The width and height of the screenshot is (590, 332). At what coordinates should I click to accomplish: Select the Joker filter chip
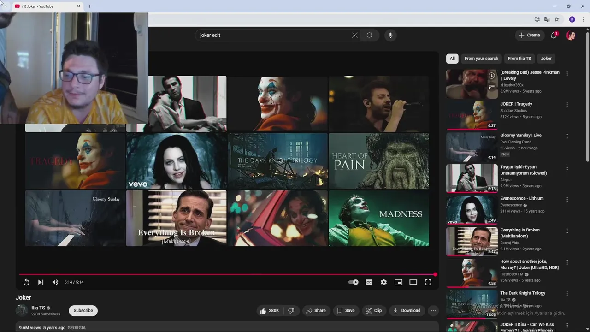click(x=546, y=59)
